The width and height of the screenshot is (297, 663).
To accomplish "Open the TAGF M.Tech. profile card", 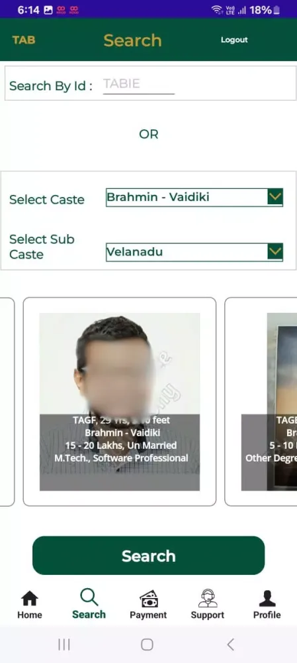I will click(x=119, y=402).
